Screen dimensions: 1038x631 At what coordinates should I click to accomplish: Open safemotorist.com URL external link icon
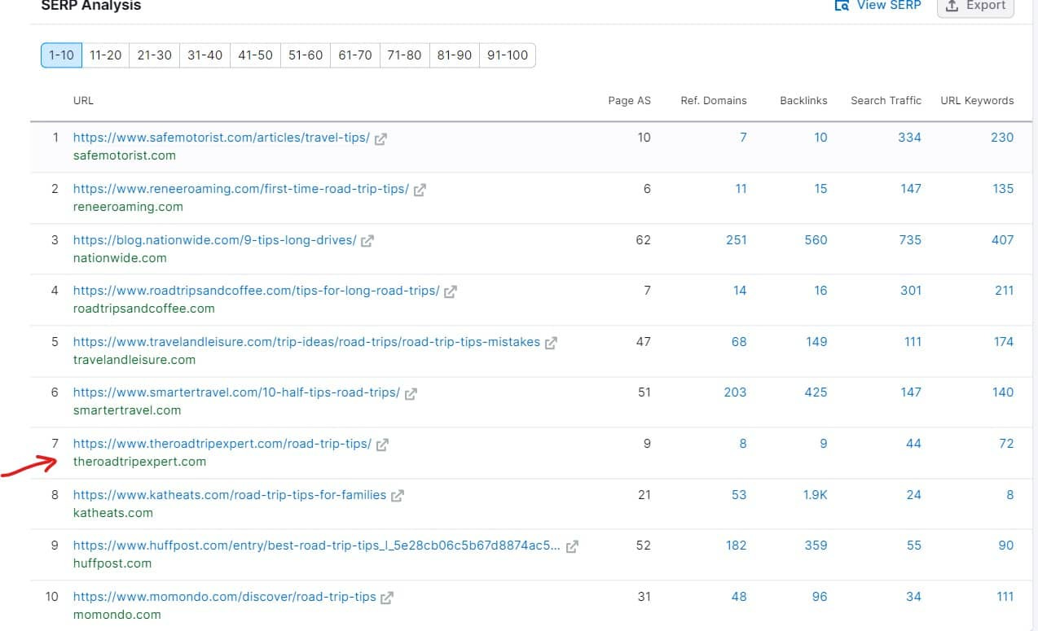click(380, 138)
